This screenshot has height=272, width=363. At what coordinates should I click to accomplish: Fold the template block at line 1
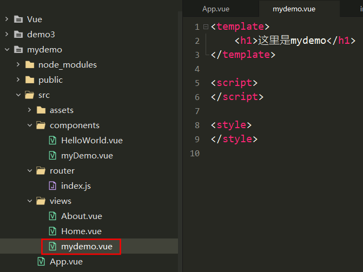coord(206,26)
